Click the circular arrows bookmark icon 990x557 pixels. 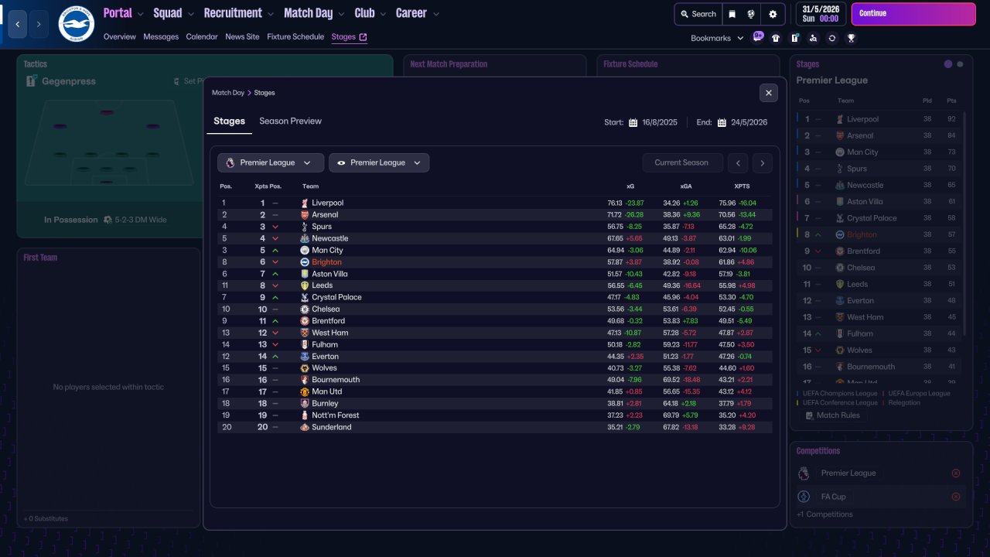[x=832, y=38]
